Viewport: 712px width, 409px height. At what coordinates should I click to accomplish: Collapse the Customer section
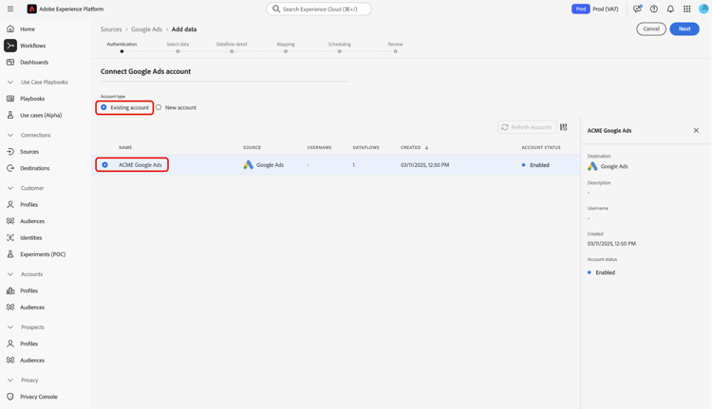[x=10, y=188]
